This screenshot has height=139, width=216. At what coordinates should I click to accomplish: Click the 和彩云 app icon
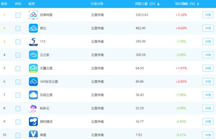coord(33,108)
